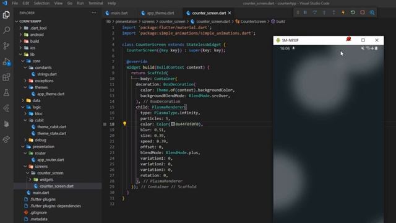Screen dimensions: 396x223
Task: Close the counter_screen.dart tab
Action: 230,13
